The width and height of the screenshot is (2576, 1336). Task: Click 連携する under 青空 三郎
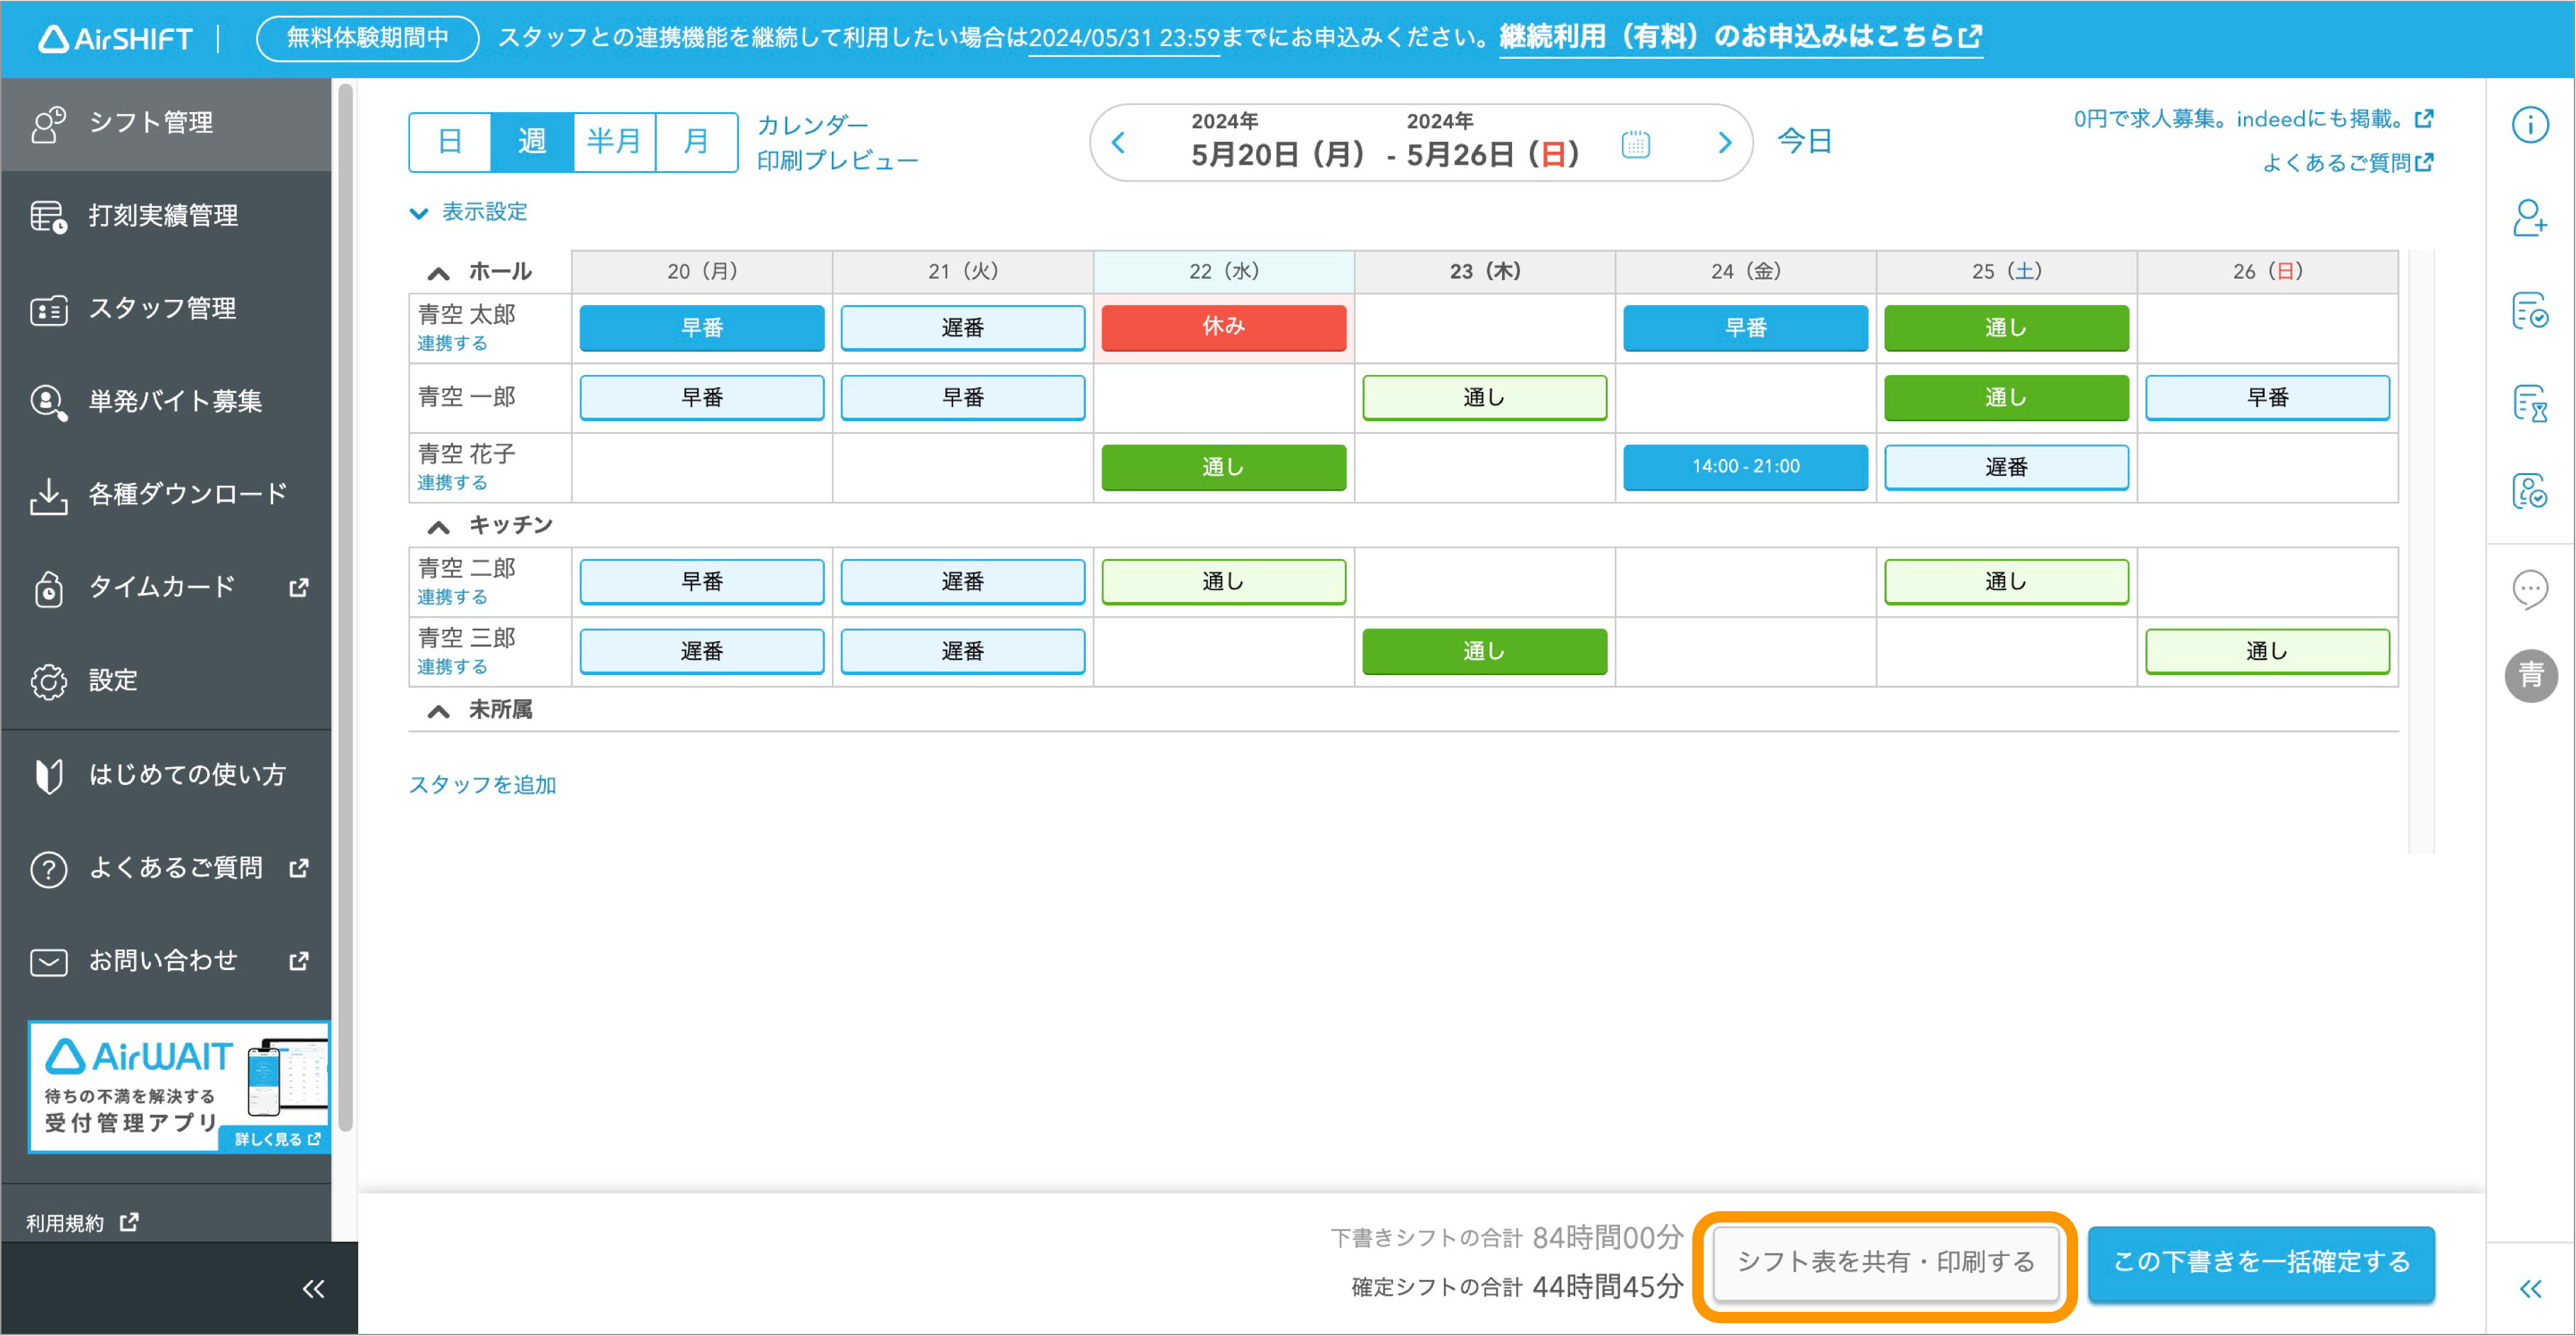(452, 667)
